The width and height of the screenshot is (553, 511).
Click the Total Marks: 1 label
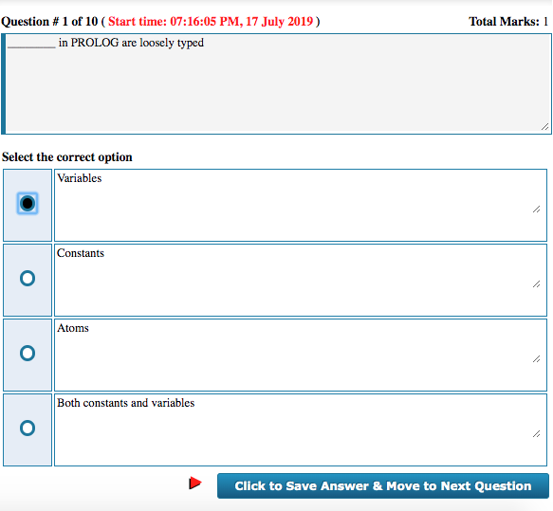[508, 22]
